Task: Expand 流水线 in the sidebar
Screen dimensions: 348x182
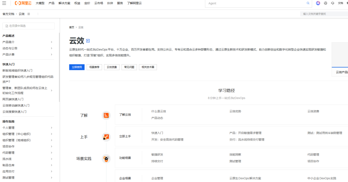Action: [x=52, y=159]
